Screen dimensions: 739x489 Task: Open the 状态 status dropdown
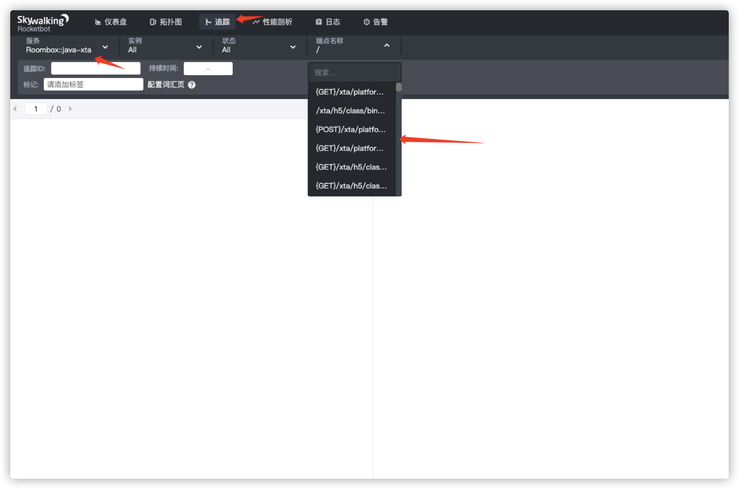(x=293, y=47)
